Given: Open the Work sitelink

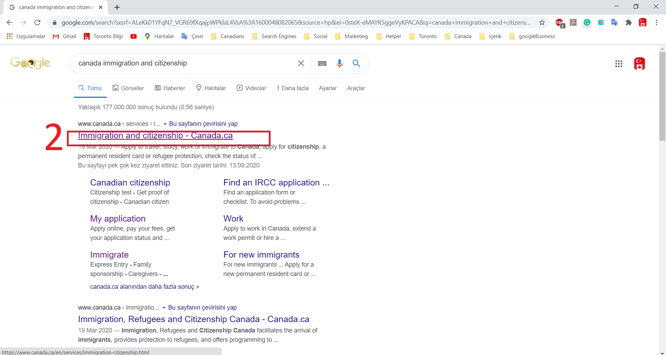Looking at the screenshot, I should click(x=233, y=219).
